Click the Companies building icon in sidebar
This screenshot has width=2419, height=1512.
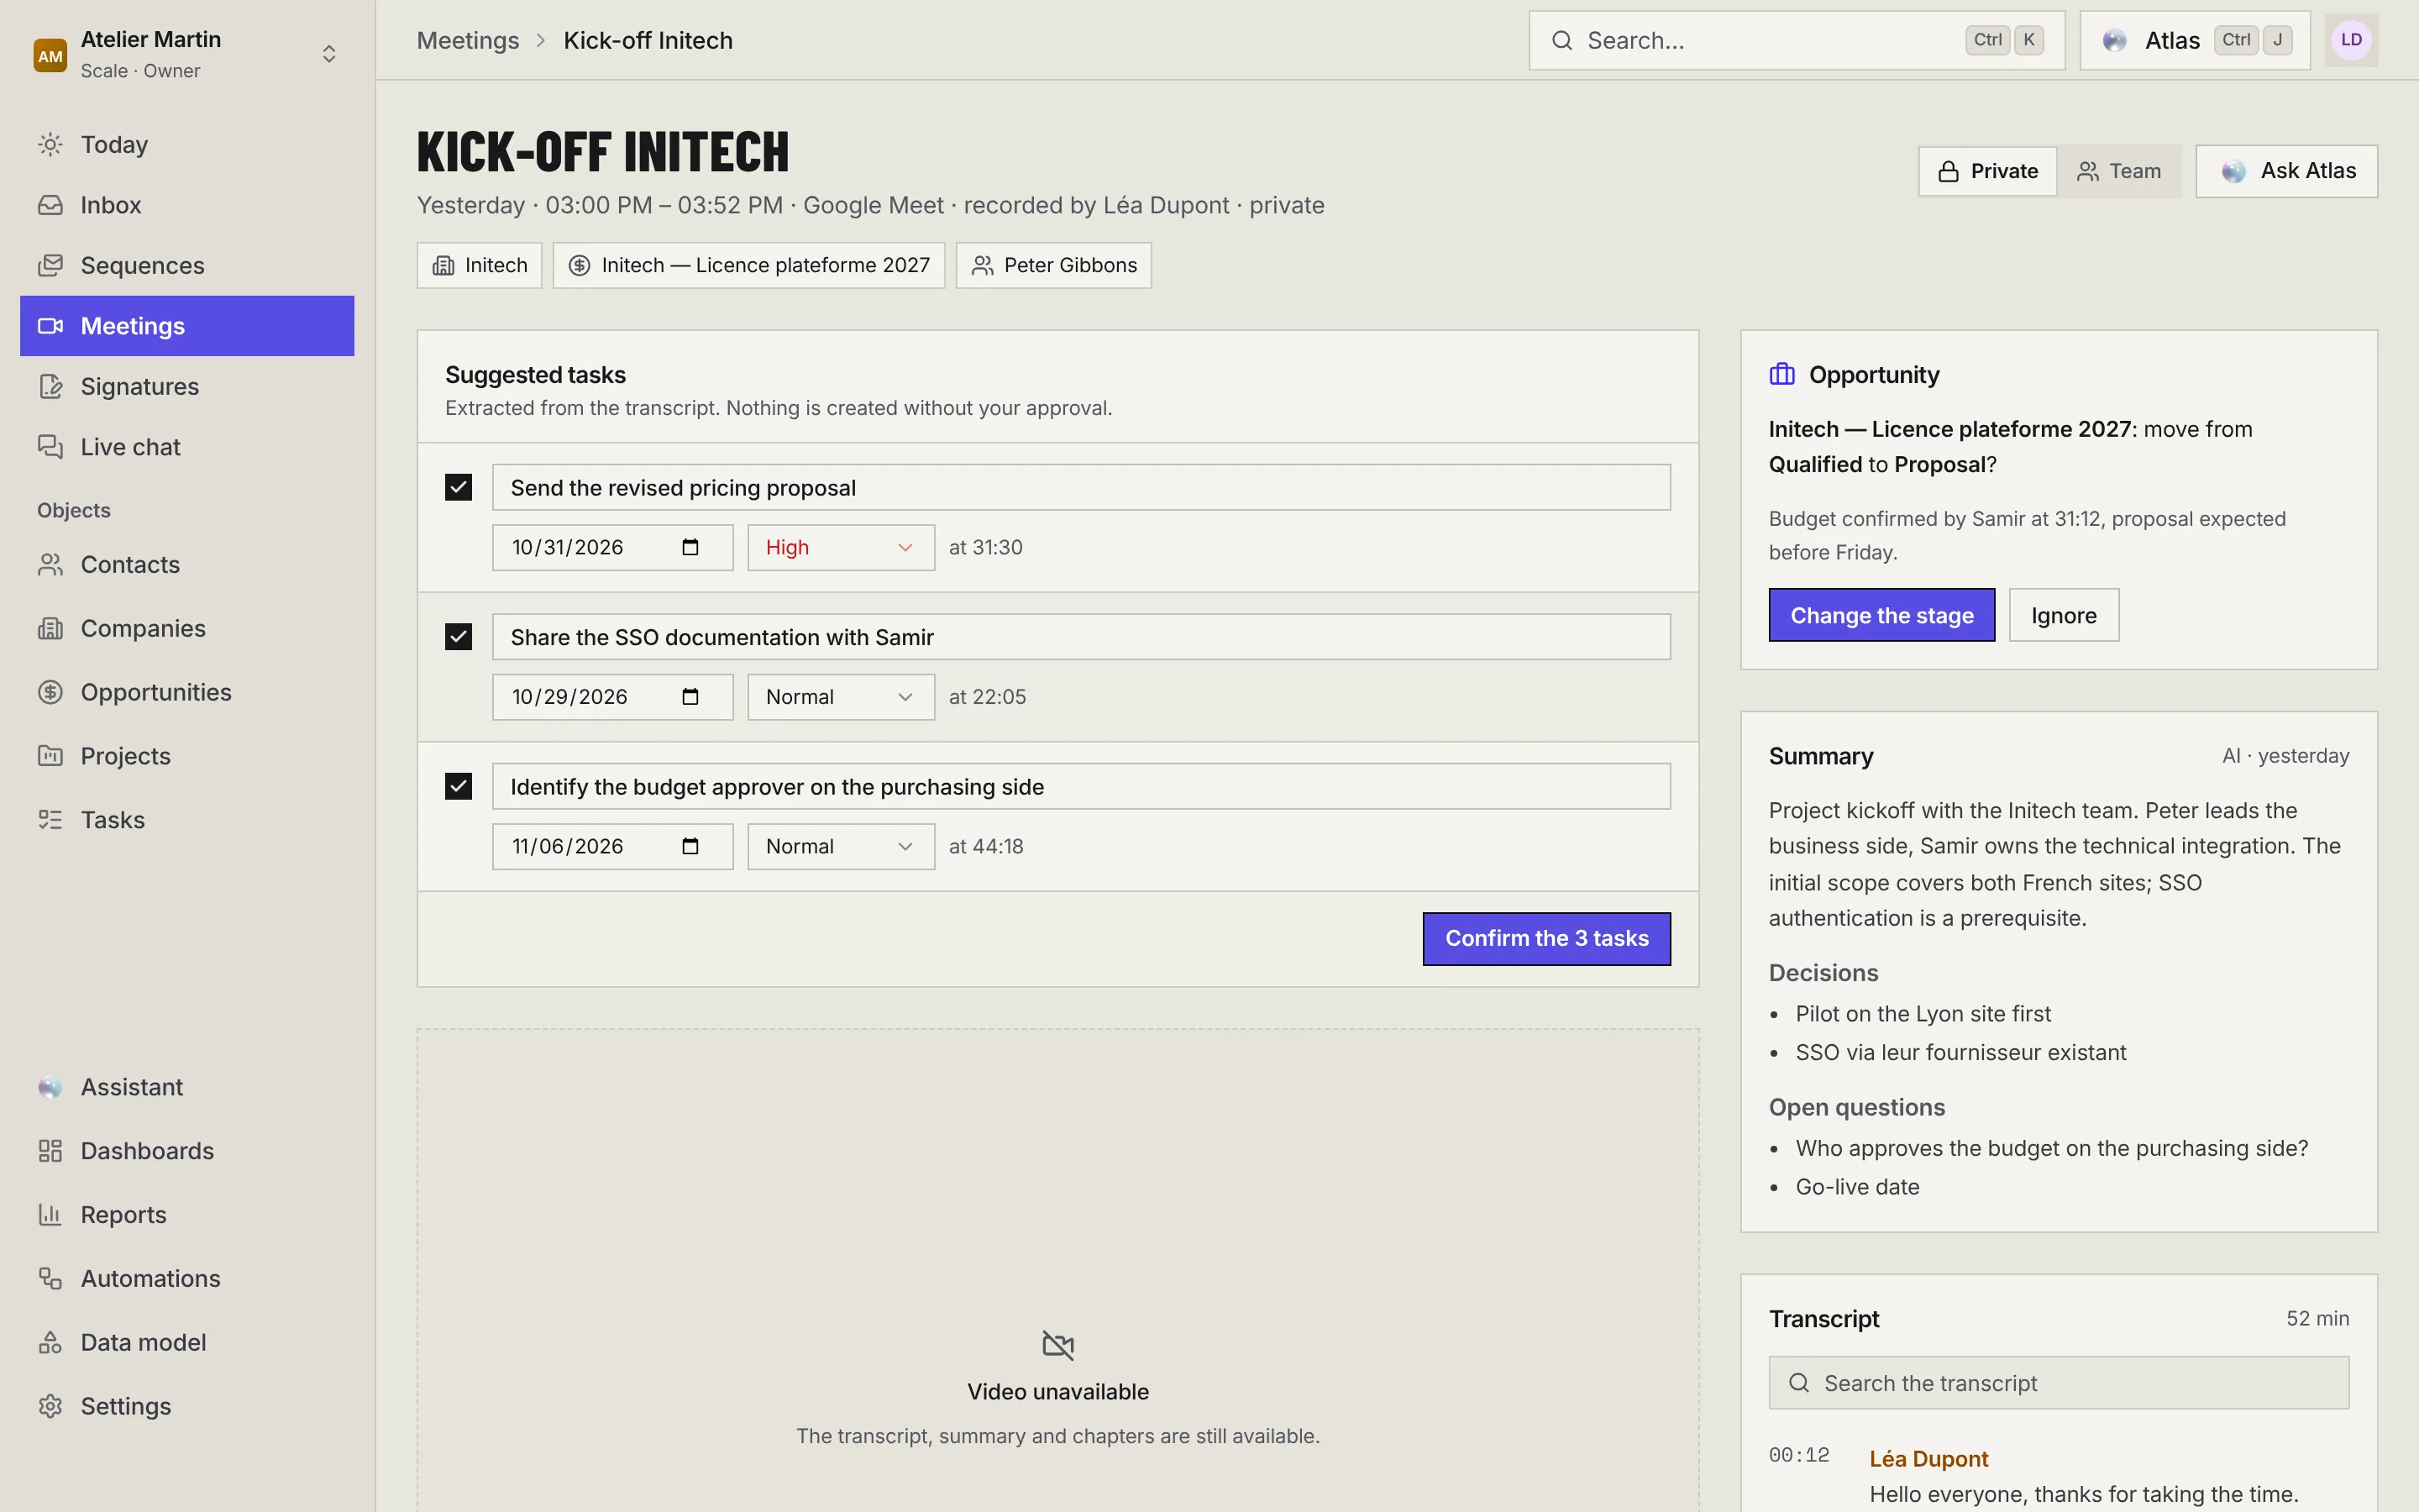click(x=50, y=629)
